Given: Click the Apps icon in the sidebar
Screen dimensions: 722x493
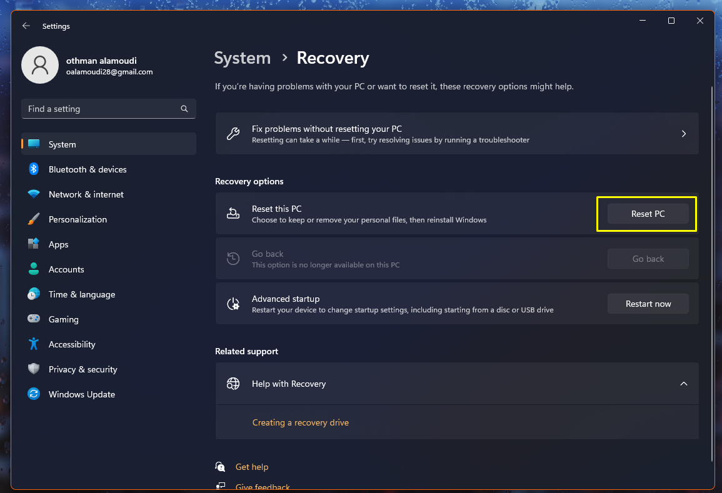Looking at the screenshot, I should 33,244.
